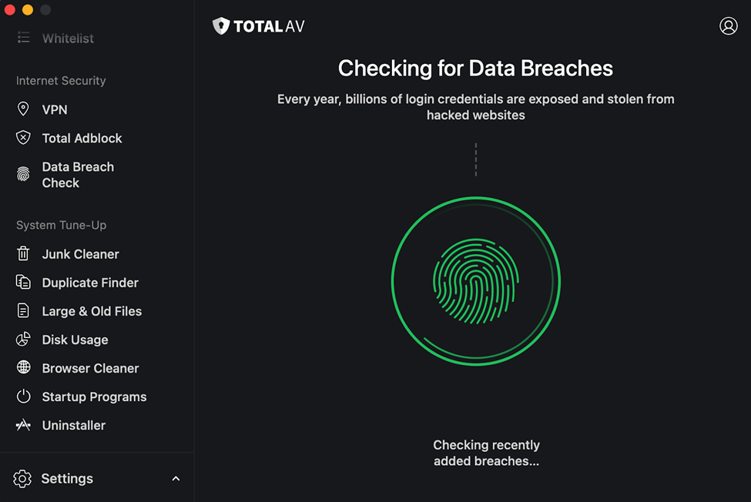
Task: Click the large green fingerprint graphic
Action: 475,281
